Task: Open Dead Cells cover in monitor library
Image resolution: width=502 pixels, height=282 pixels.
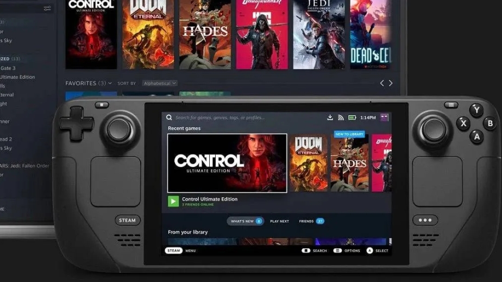Action: [371, 34]
